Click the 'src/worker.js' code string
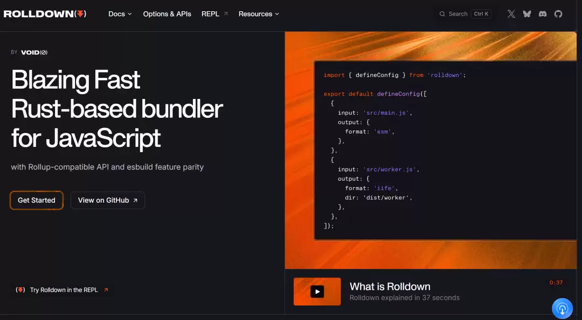 coord(390,169)
